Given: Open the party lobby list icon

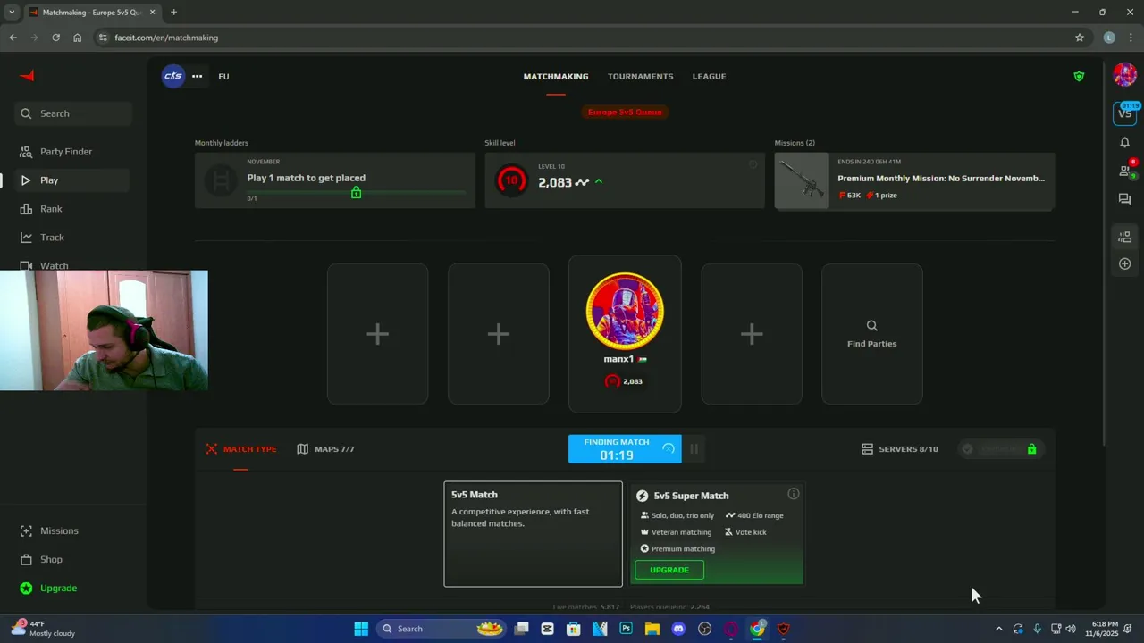Looking at the screenshot, I should coord(1125,237).
